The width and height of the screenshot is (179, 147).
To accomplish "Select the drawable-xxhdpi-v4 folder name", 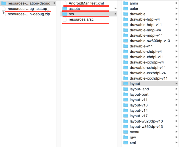I will pyautogui.click(x=147, y=62).
